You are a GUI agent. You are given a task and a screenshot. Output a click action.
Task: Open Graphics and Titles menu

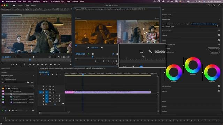pos(57,1)
